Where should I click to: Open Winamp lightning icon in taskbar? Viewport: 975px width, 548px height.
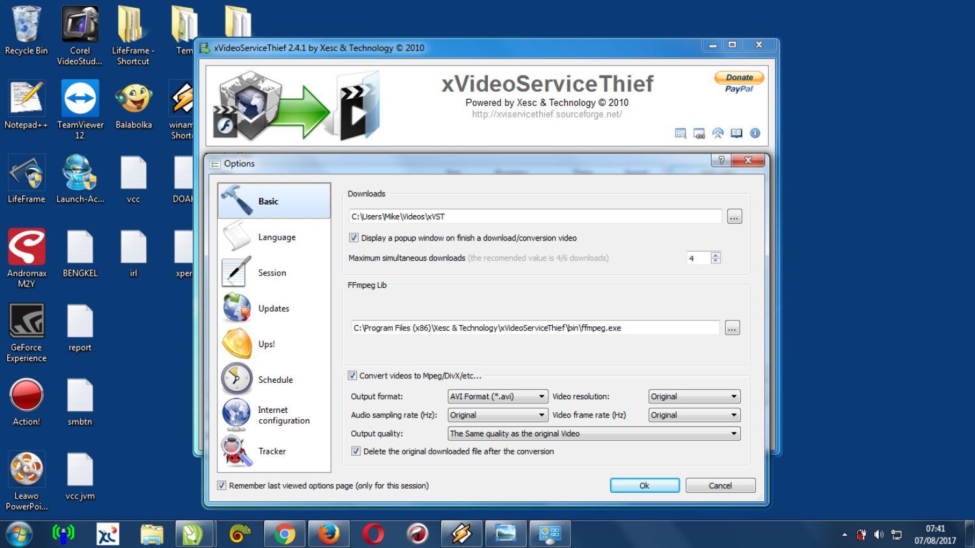point(461,534)
